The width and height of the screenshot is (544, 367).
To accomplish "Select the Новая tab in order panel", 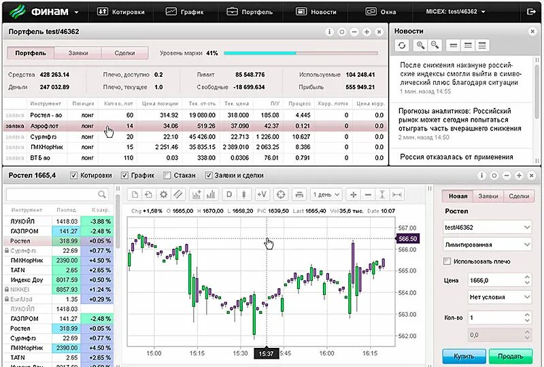I will click(458, 196).
